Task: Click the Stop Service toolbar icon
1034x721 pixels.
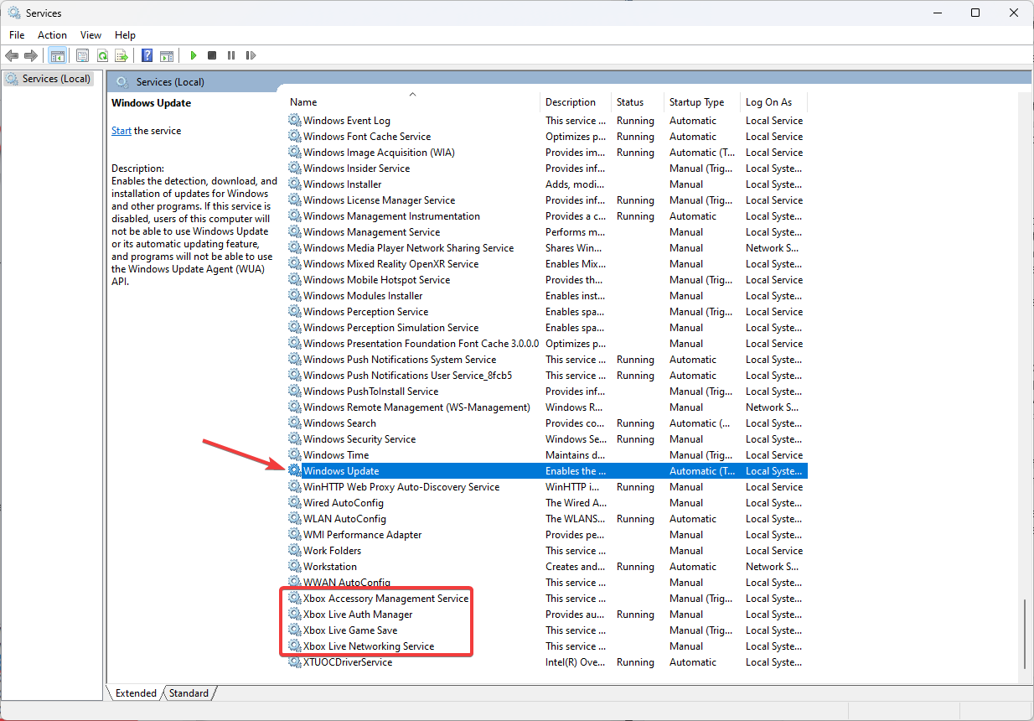Action: point(212,55)
